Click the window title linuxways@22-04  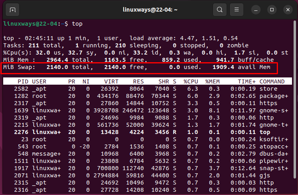point(150,10)
